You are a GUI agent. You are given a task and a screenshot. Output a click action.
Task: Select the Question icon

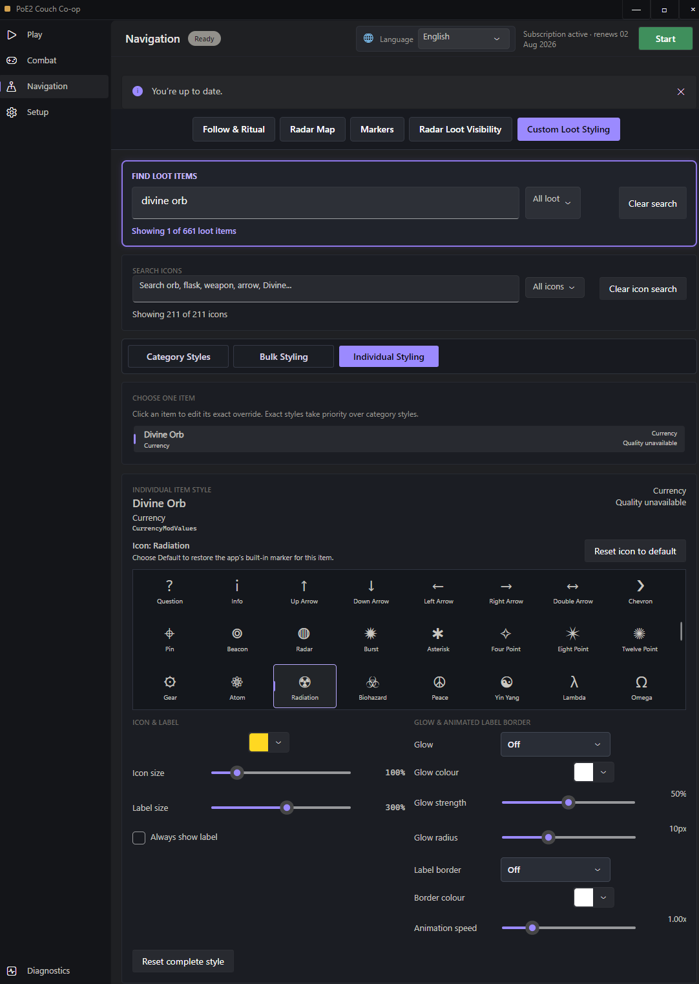tap(170, 591)
